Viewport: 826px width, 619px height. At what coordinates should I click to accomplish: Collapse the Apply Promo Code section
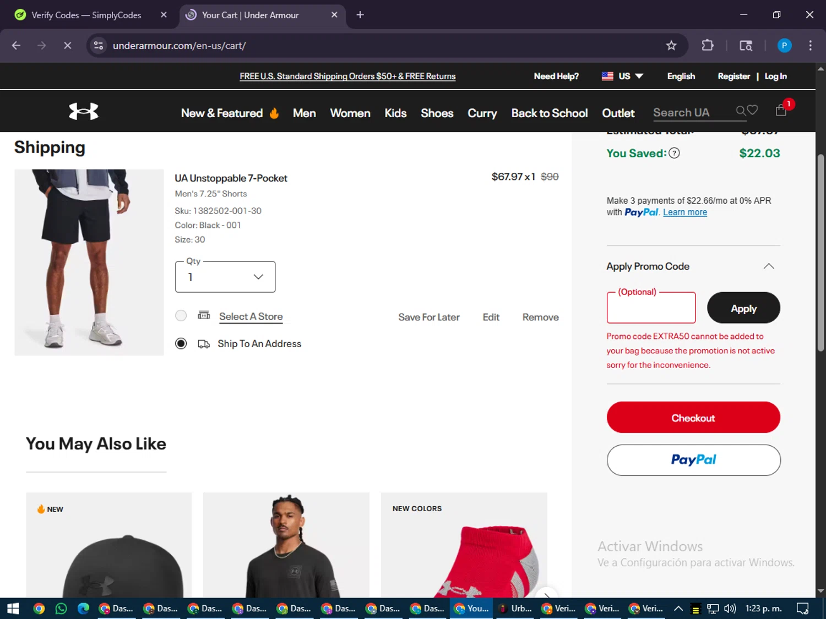pos(769,266)
